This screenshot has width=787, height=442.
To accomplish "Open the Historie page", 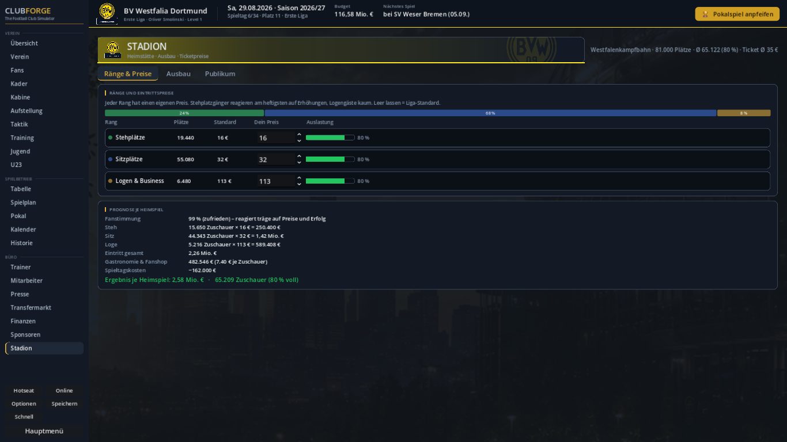I will point(44,243).
